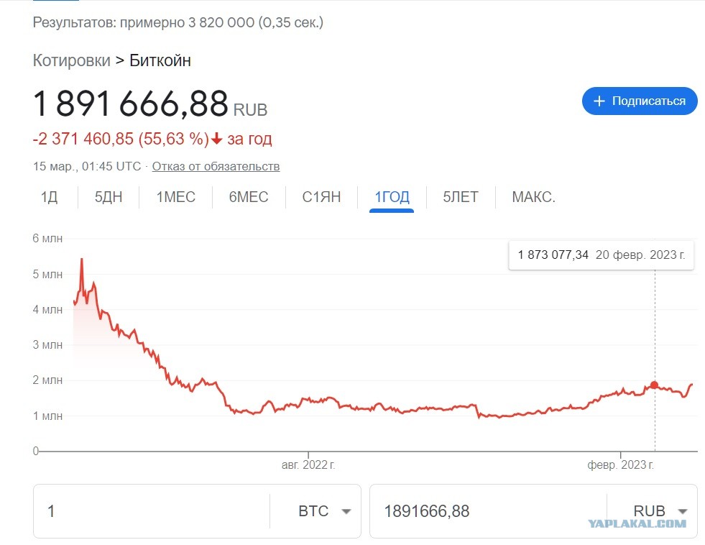This screenshot has height=545, width=705.
Task: Click the red dot marker on chart
Action: (x=654, y=385)
